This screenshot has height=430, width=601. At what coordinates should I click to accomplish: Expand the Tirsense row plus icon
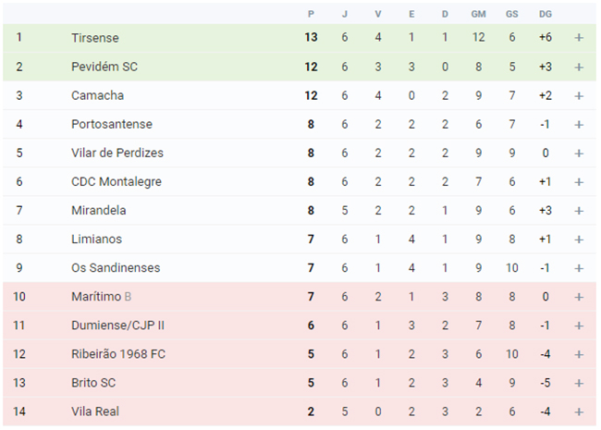579,38
